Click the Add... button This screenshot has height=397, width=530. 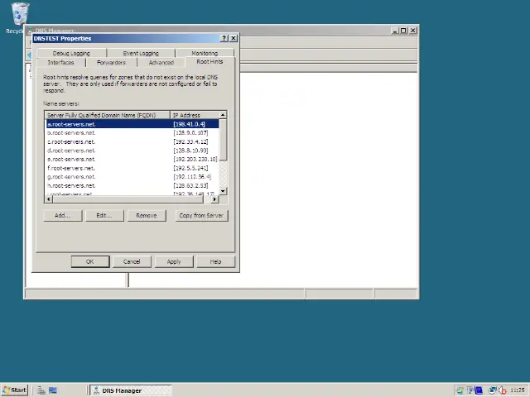point(63,215)
